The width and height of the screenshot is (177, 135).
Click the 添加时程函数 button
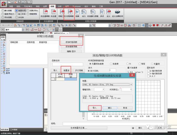[71, 42]
